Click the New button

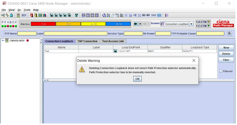[226, 48]
